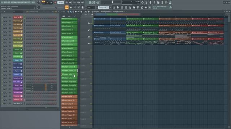Click the download-arrow export audio icon
This screenshot has height=129, width=231.
pyautogui.click(x=170, y=3)
